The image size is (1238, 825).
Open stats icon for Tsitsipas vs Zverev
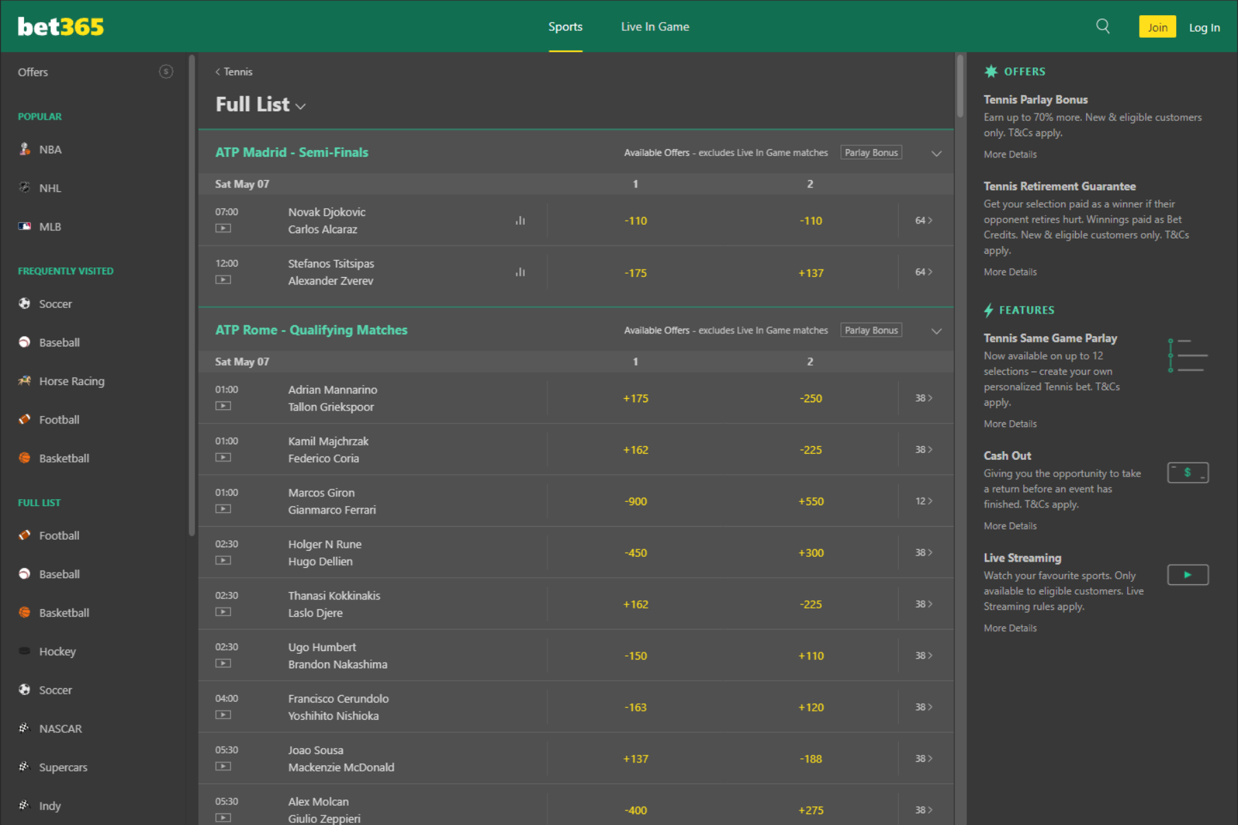pos(520,272)
